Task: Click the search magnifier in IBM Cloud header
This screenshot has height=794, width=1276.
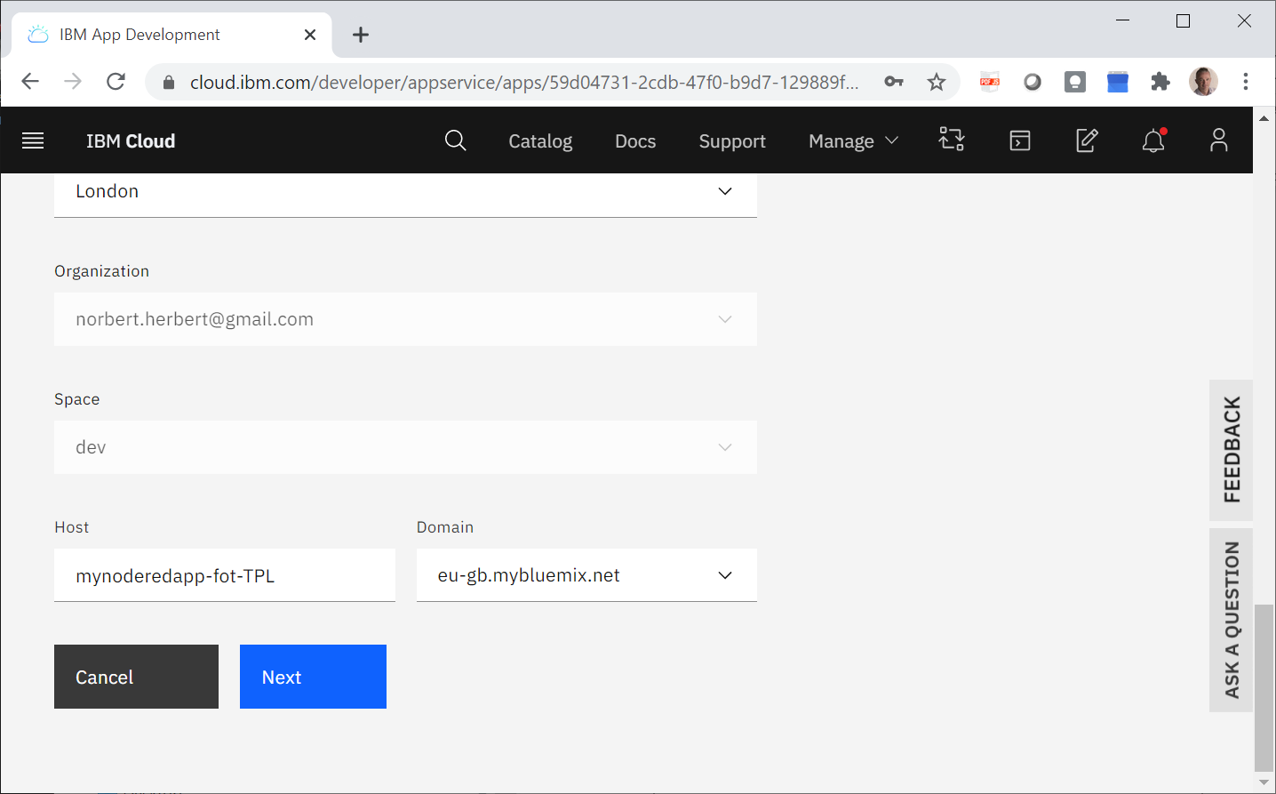Action: point(456,140)
